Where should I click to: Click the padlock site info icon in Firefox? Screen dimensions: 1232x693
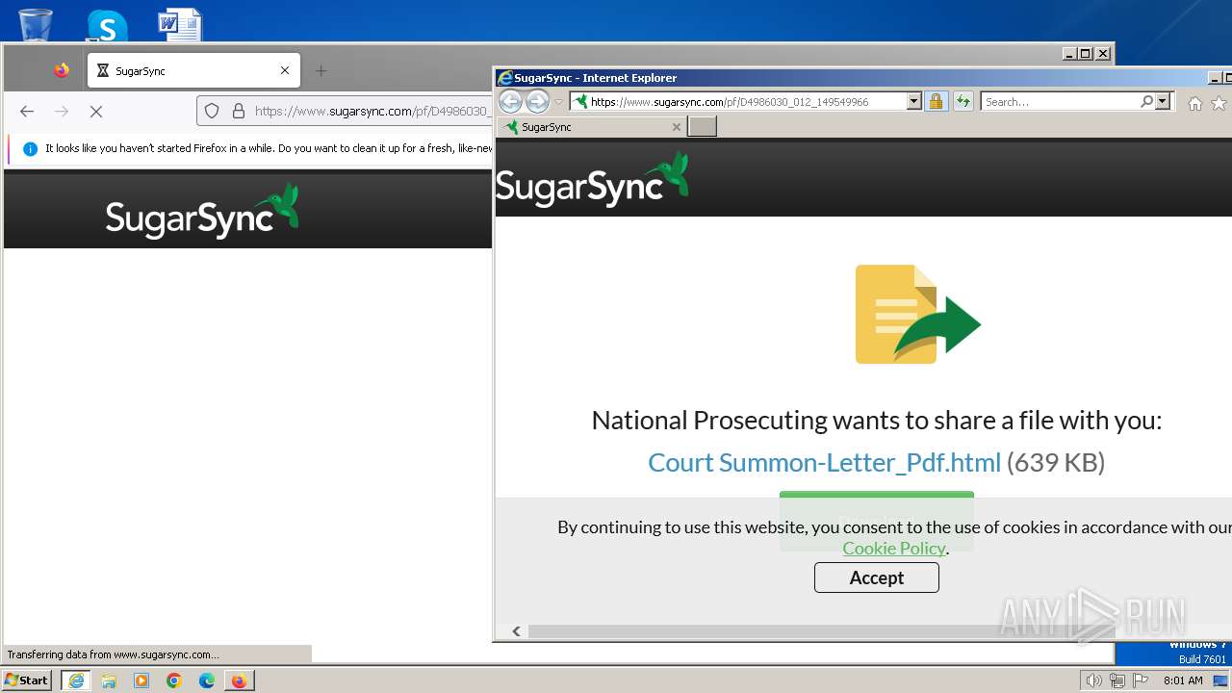coord(239,112)
